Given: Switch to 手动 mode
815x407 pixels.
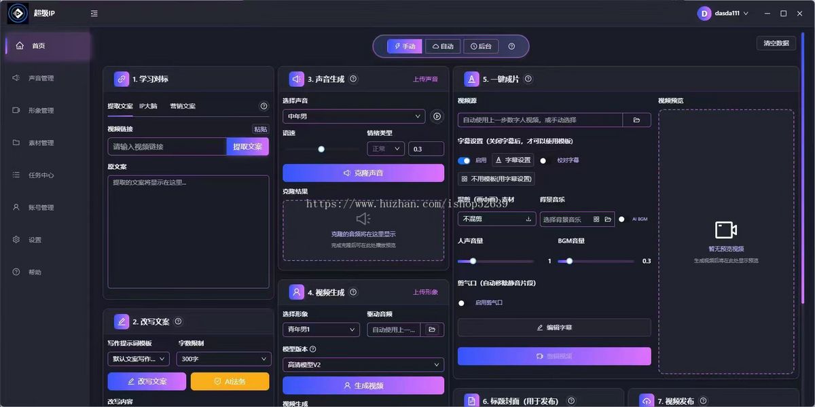Looking at the screenshot, I should tap(404, 46).
